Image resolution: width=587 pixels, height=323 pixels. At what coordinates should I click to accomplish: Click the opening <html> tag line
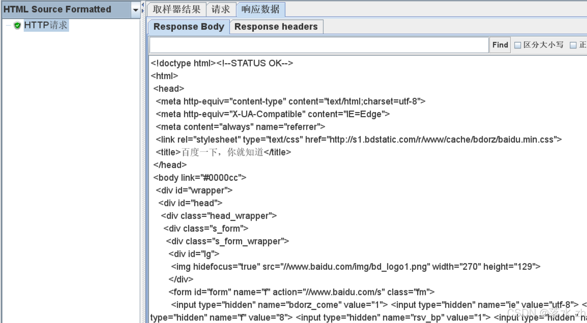point(165,76)
